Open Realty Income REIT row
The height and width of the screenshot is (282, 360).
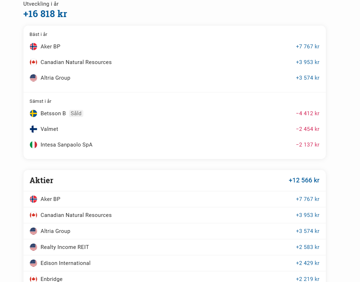174,247
